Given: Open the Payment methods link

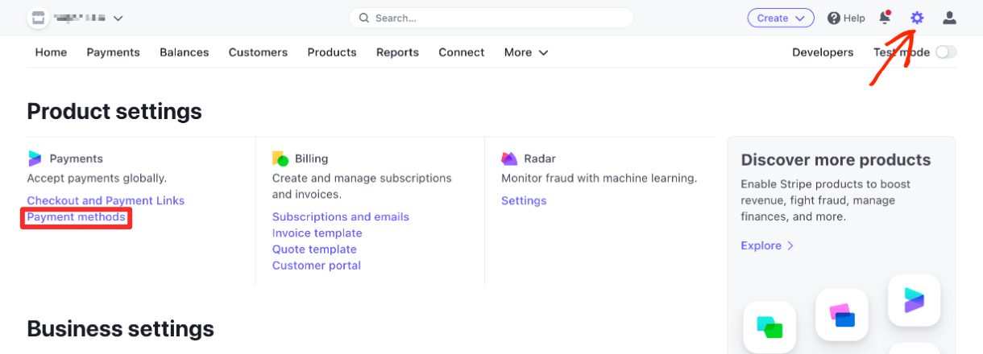Looking at the screenshot, I should click(x=77, y=217).
